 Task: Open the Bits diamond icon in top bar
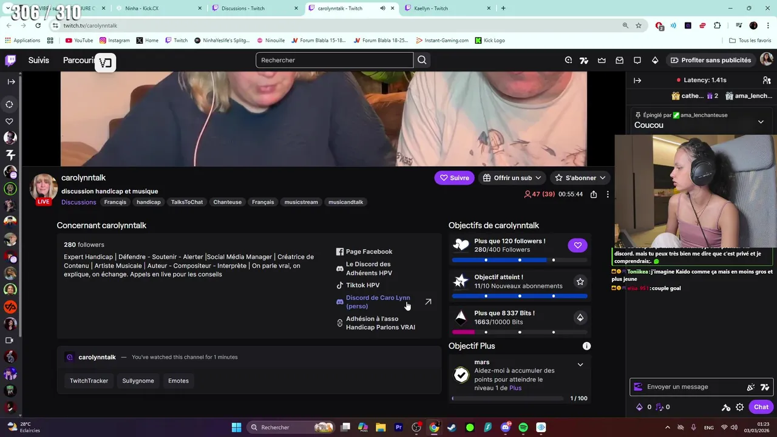point(654,60)
